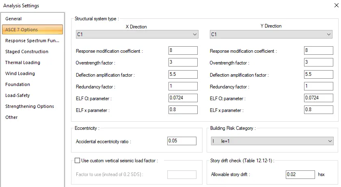Viewport: 341px width, 187px height.
Task: Open Response Spectrum Functions settings
Action: tap(32, 41)
